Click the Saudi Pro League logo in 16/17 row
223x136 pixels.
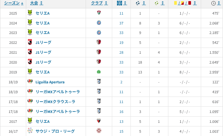point(30,131)
